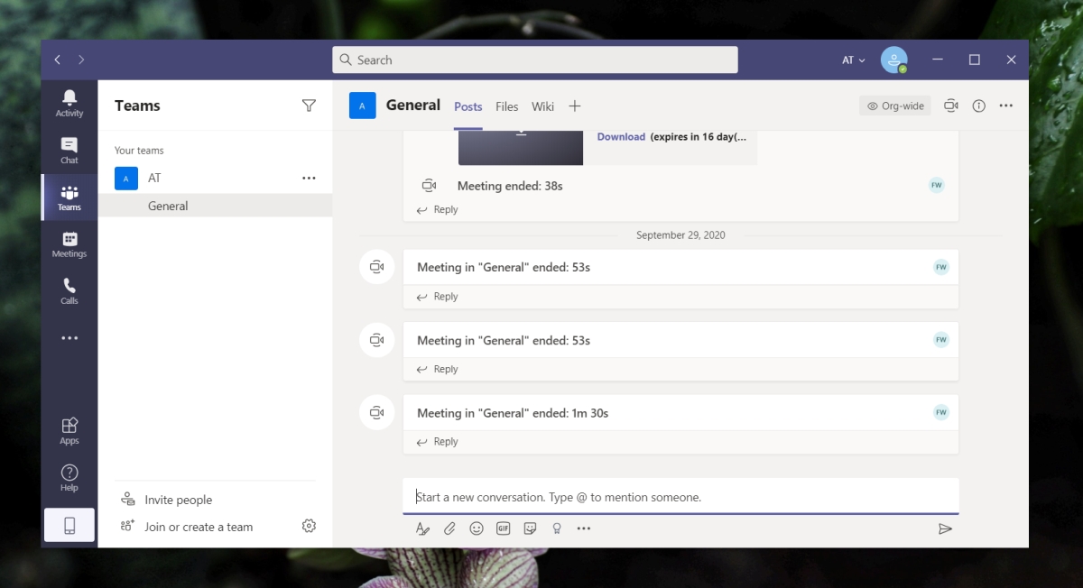Open the AT team more options menu
This screenshot has width=1083, height=588.
click(309, 178)
